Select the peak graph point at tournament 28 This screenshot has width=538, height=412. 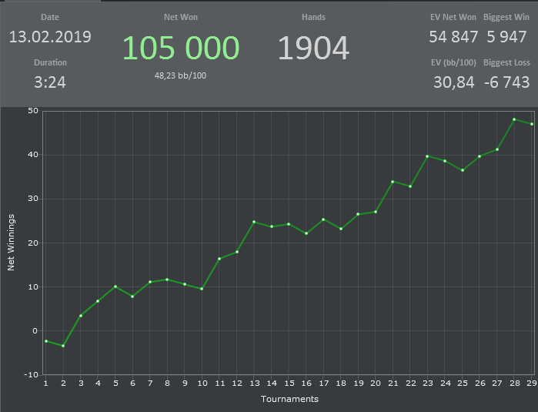[514, 119]
